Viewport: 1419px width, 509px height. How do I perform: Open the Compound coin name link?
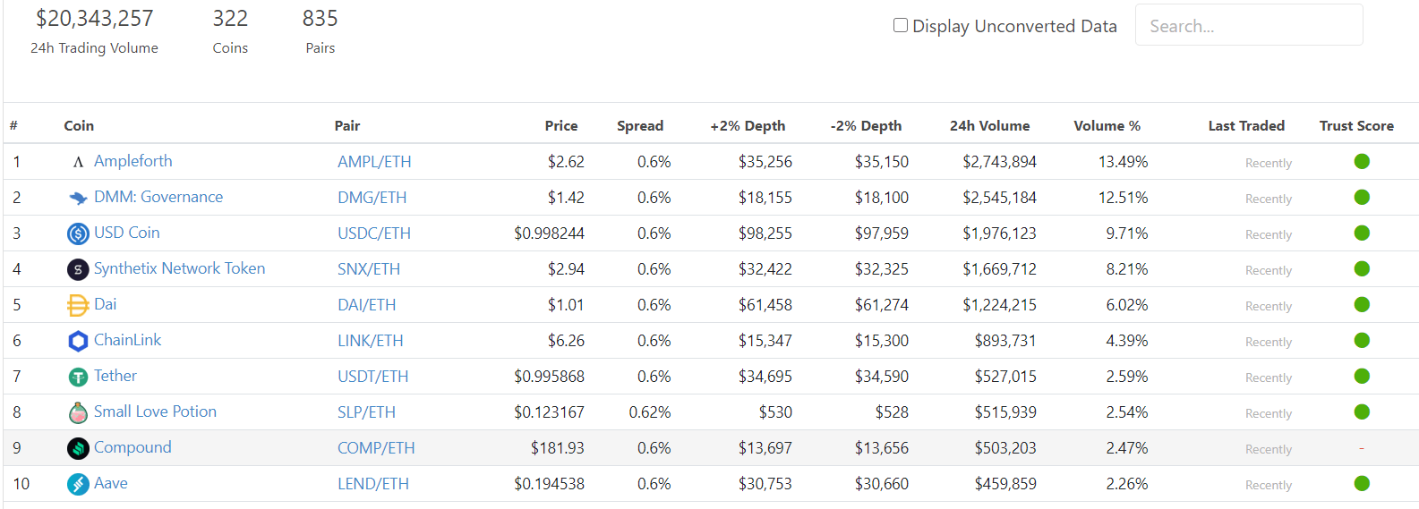(132, 447)
